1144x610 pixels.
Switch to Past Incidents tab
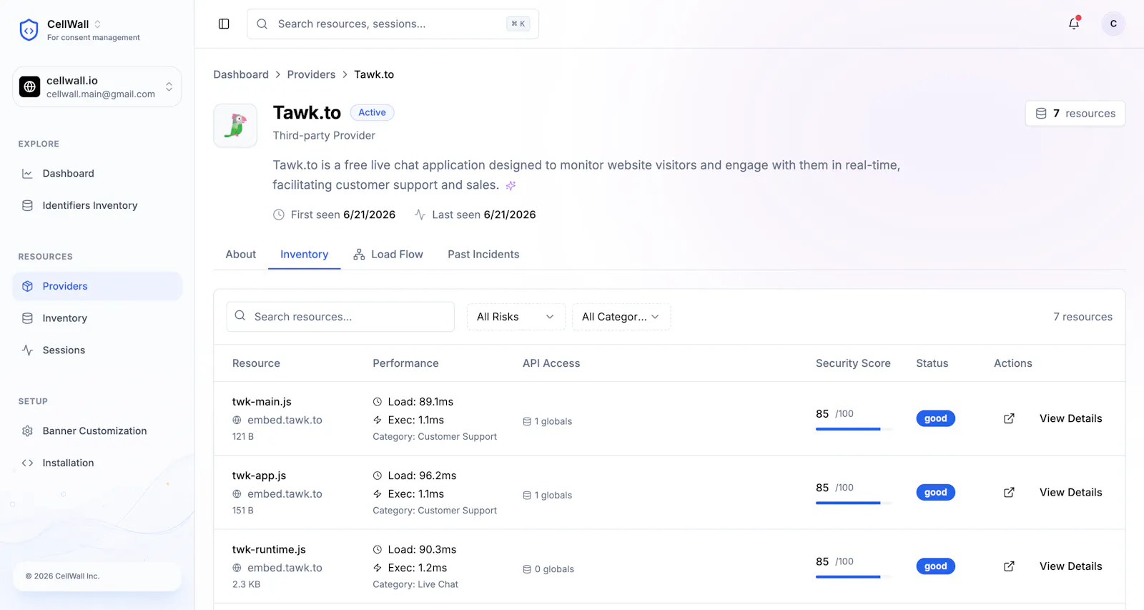(483, 255)
